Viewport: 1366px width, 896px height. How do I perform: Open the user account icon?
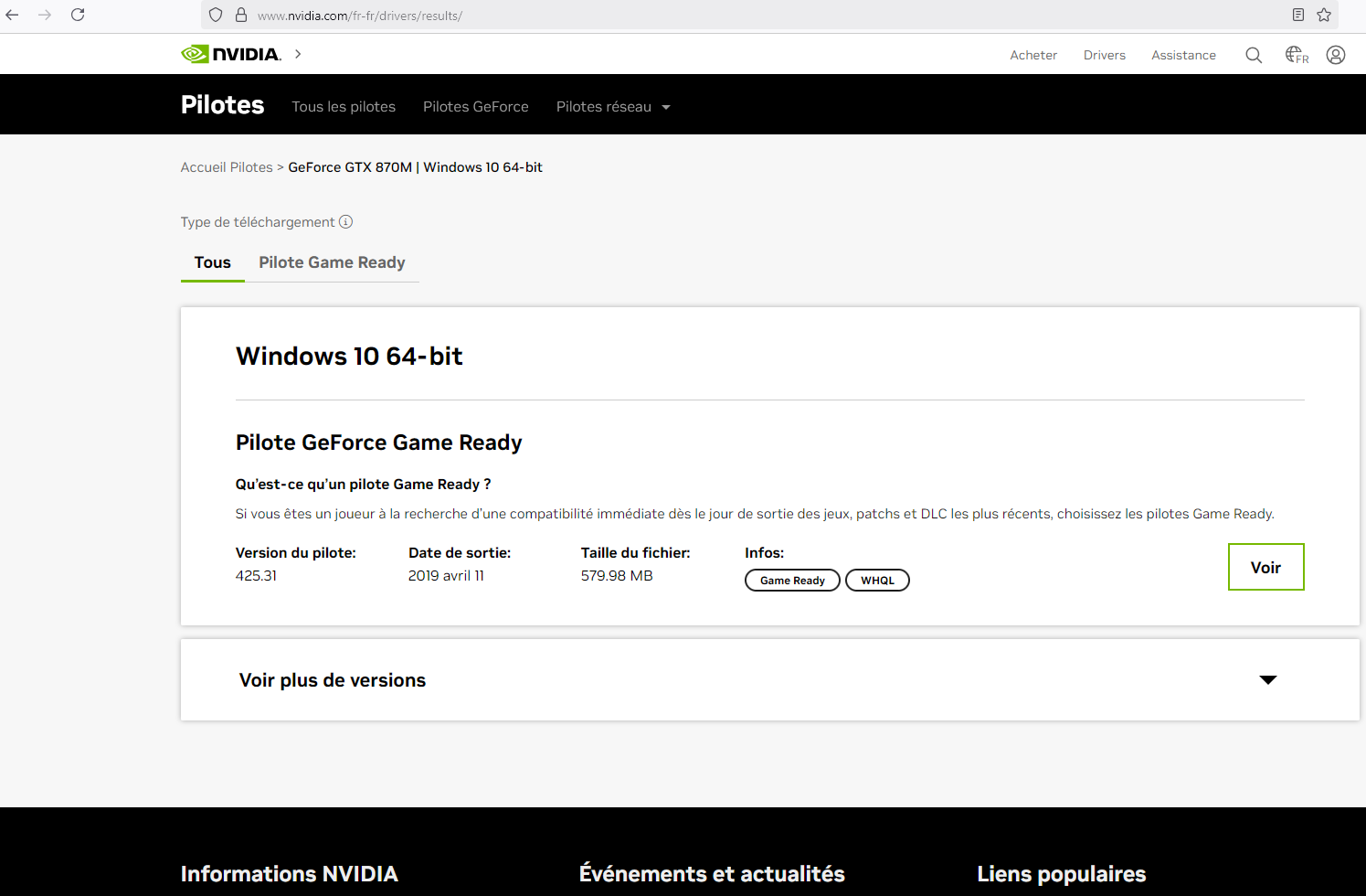(x=1336, y=55)
